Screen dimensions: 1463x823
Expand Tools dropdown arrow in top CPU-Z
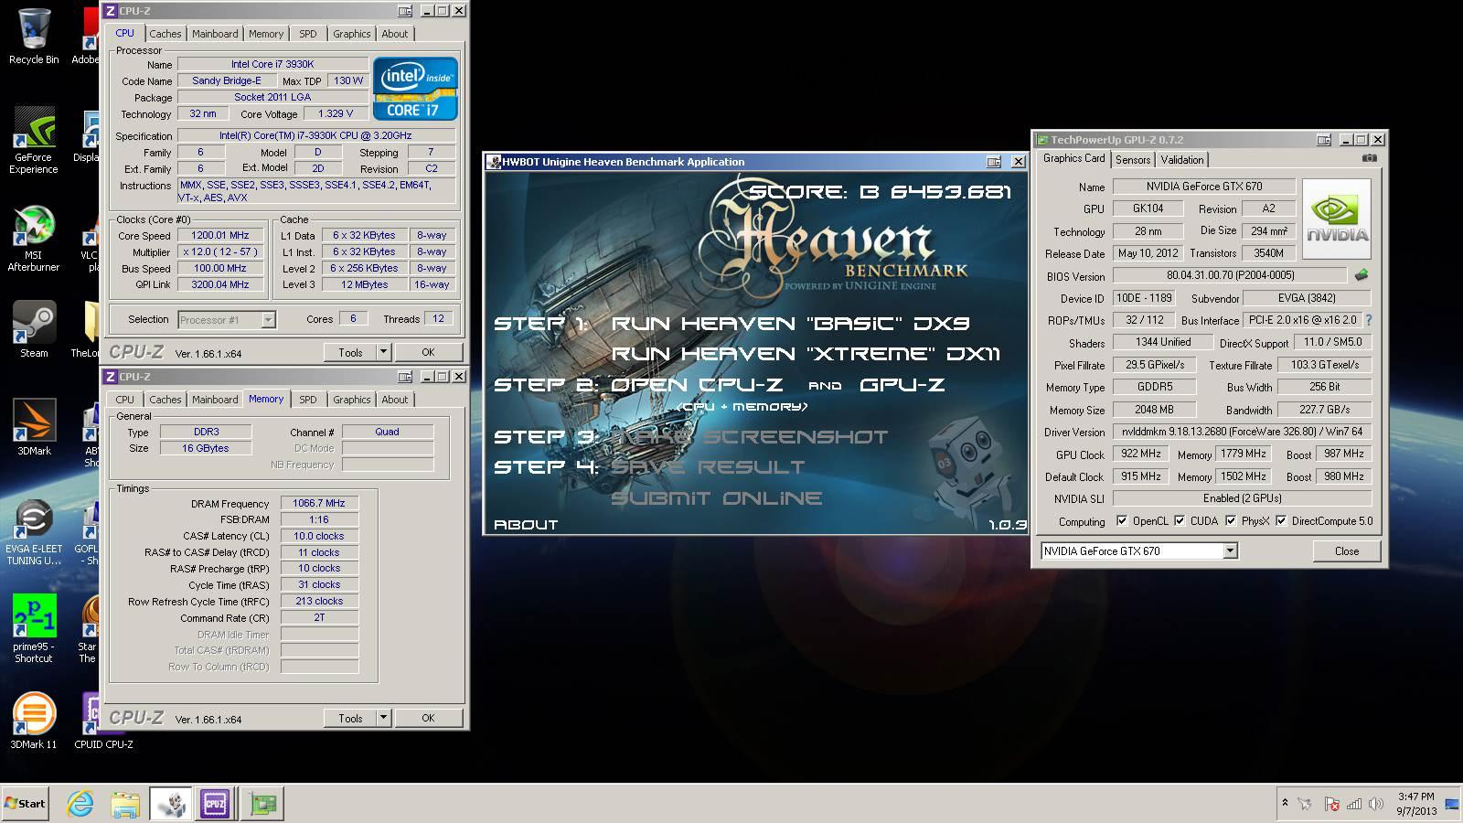pos(383,352)
